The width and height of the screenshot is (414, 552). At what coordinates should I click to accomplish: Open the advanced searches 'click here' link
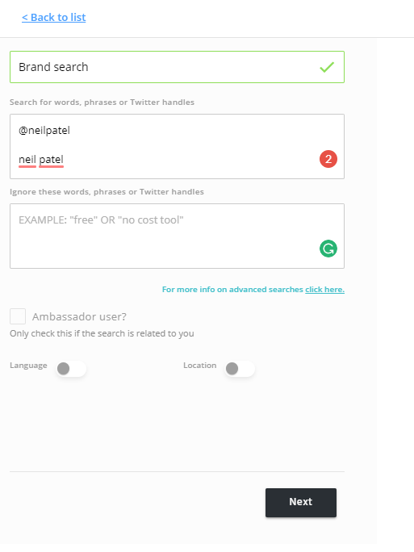[324, 290]
